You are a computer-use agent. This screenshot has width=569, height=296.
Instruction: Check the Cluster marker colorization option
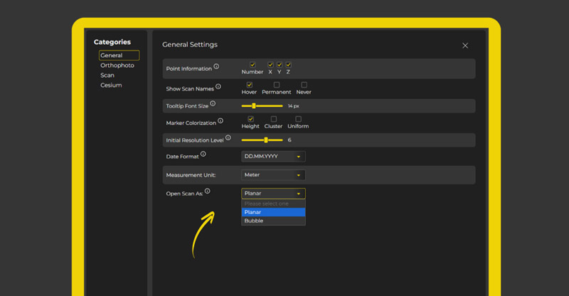(x=274, y=119)
